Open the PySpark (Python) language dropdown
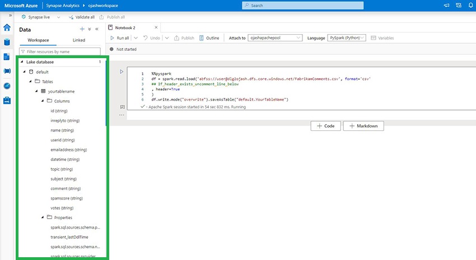Image resolution: width=476 pixels, height=260 pixels. pyautogui.click(x=347, y=38)
